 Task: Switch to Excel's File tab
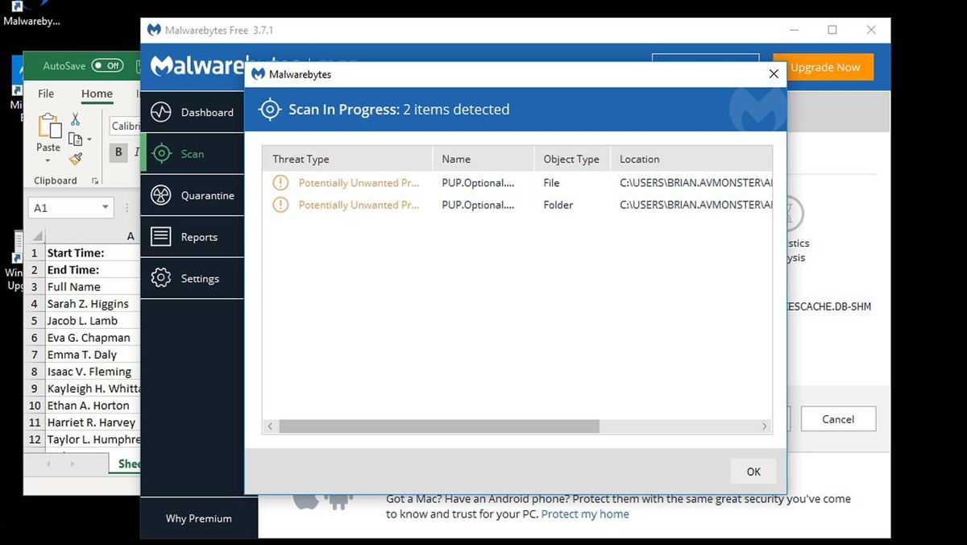(46, 94)
